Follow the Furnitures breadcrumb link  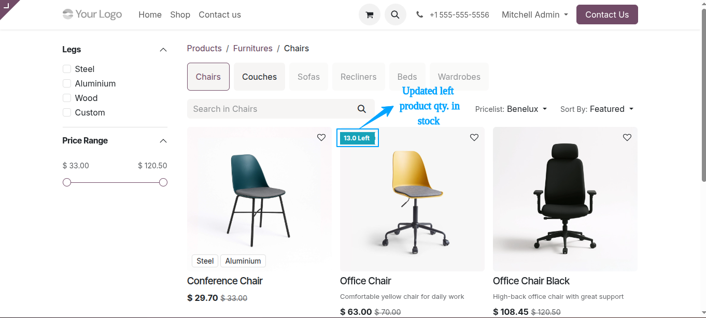tap(252, 48)
